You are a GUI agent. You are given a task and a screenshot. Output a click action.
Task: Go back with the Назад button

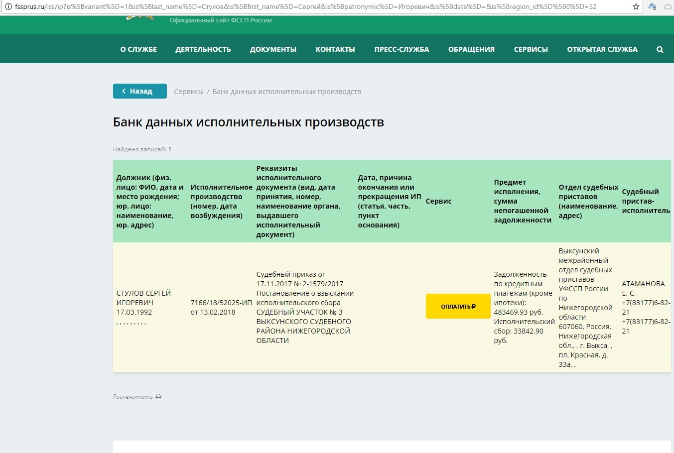pyautogui.click(x=140, y=91)
